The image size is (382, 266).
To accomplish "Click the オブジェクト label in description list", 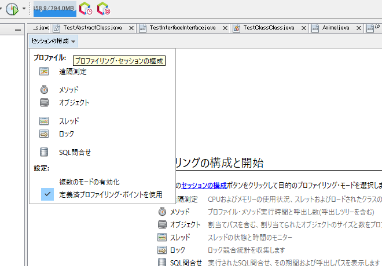I will point(185,224).
